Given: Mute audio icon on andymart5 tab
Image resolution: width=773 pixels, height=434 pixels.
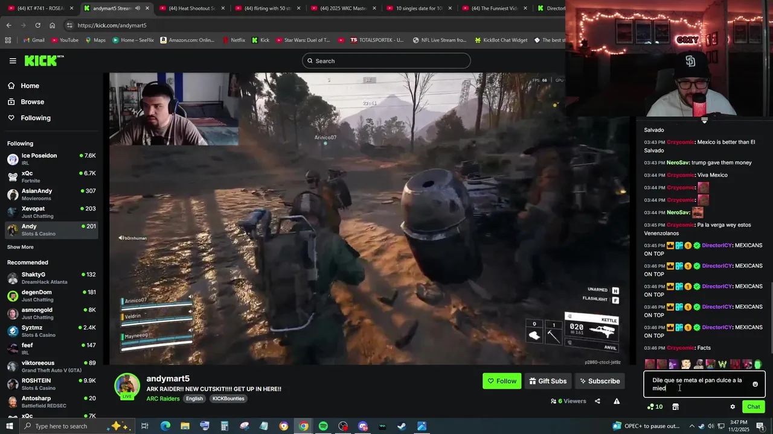Looking at the screenshot, I should pyautogui.click(x=137, y=8).
